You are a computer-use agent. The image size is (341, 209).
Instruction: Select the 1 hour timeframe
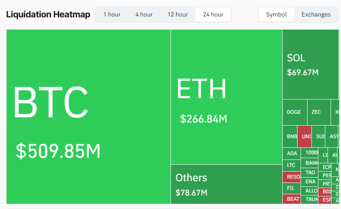tap(112, 14)
